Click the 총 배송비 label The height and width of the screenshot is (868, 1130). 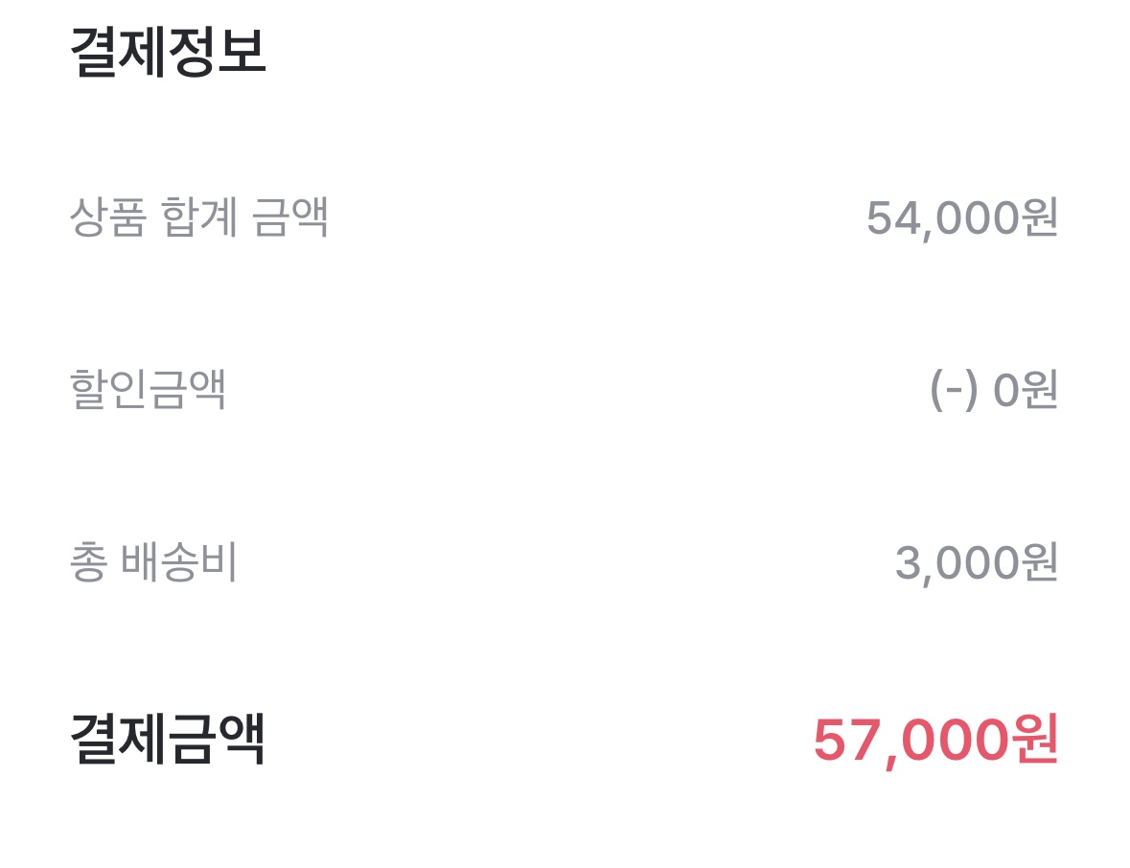pyautogui.click(x=153, y=563)
